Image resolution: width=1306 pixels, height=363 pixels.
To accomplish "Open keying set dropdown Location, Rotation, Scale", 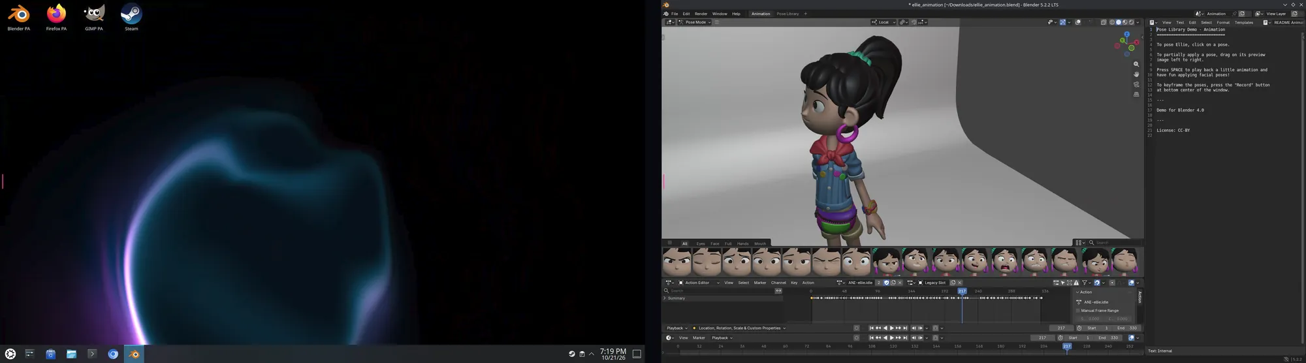I will tap(739, 328).
